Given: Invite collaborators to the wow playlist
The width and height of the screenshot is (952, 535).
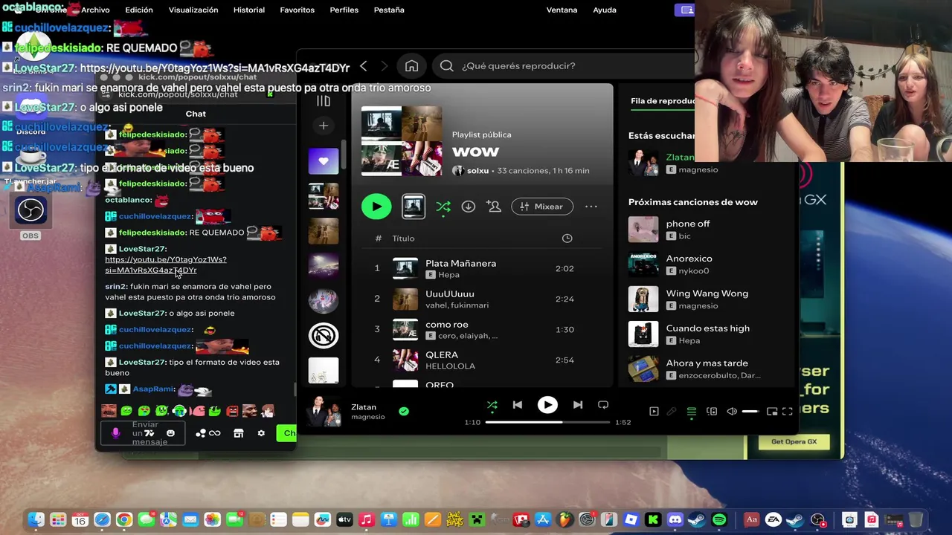Looking at the screenshot, I should coord(493,207).
